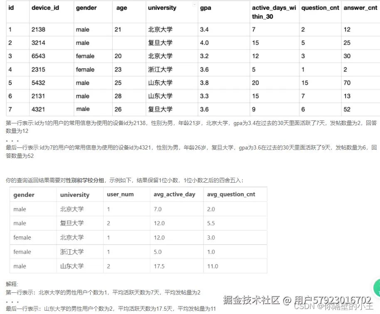Click question_cnt cell '15' of device 5432
The height and width of the screenshot is (314, 380).
pyautogui.click(x=305, y=83)
